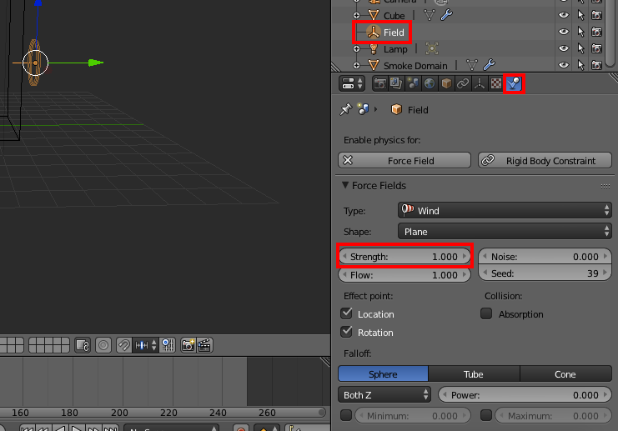The height and width of the screenshot is (431, 618).
Task: Open the Object Data properties tab
Action: click(x=480, y=83)
